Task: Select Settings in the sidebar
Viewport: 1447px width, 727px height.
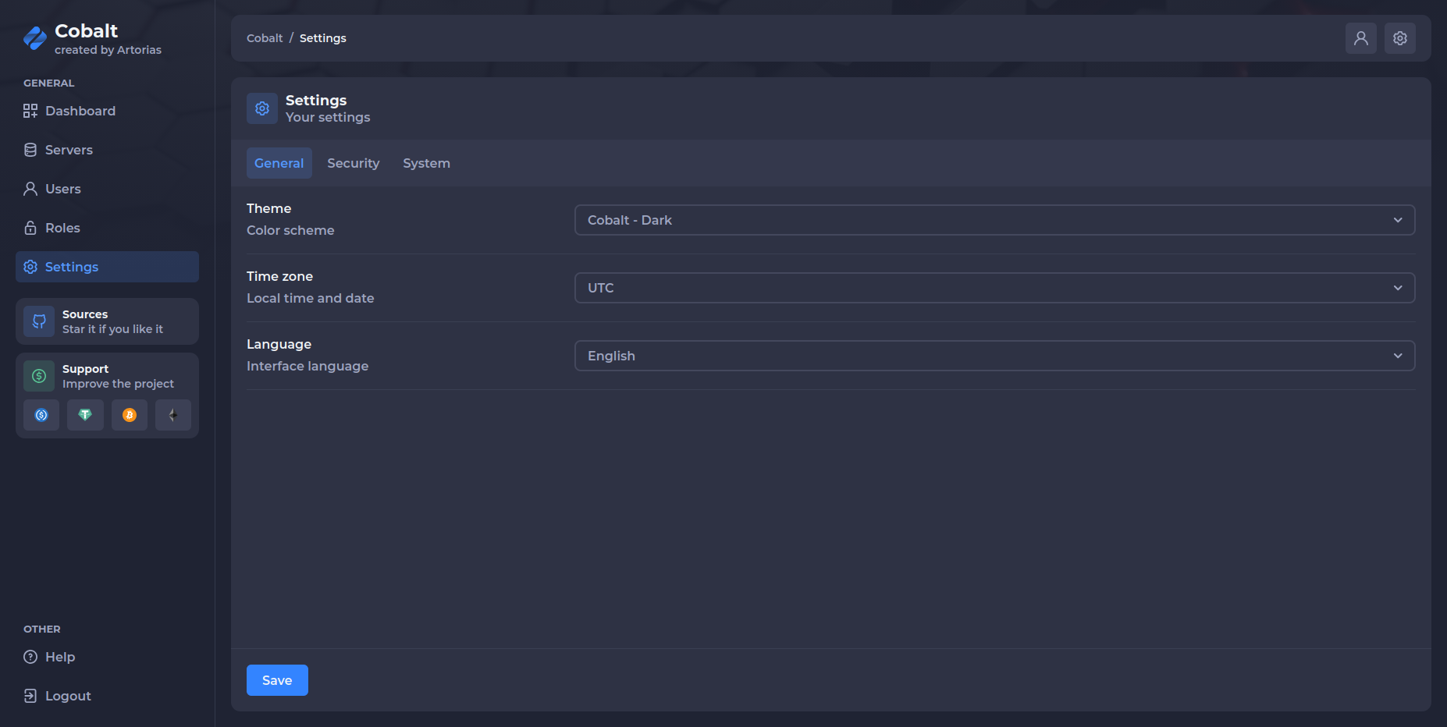Action: pyautogui.click(x=107, y=267)
